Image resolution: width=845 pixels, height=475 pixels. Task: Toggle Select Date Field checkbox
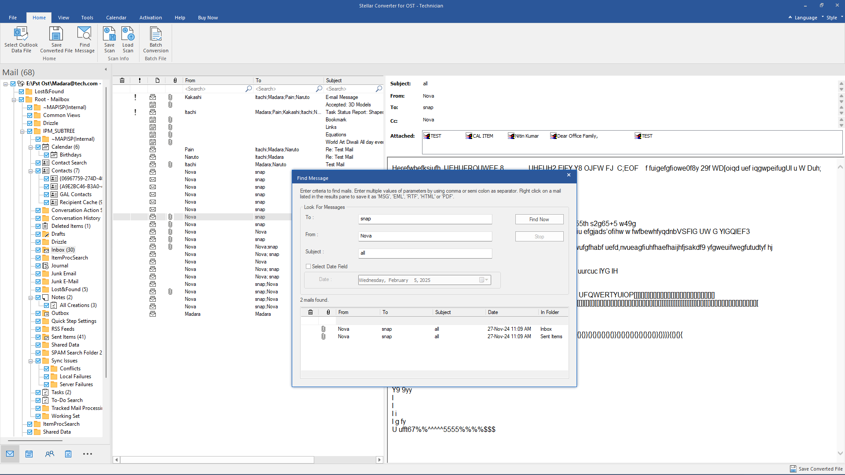point(308,267)
